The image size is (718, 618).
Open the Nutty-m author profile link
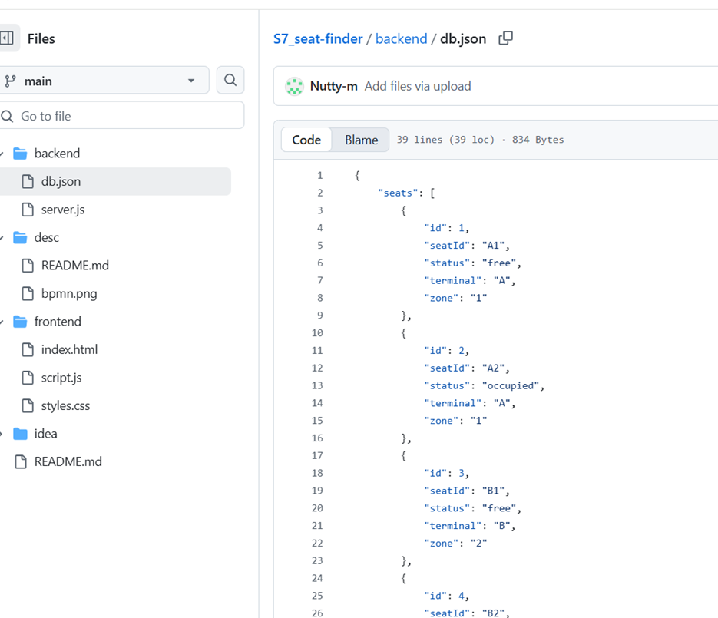tap(333, 86)
